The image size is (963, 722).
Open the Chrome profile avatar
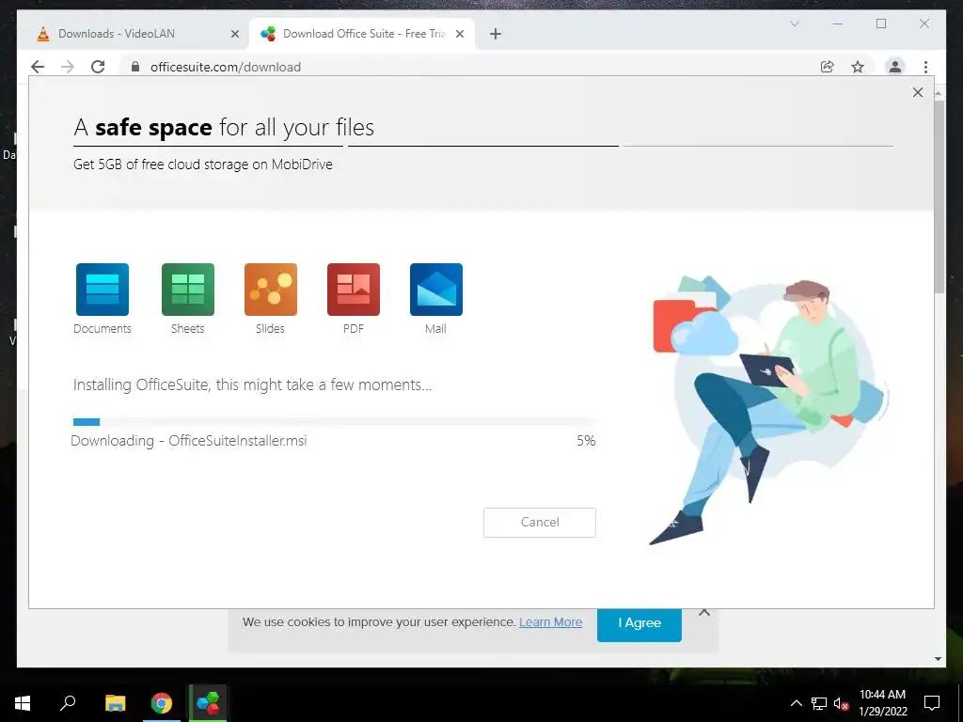(895, 67)
